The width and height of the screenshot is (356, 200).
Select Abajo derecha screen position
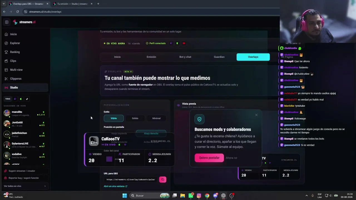pos(151,134)
